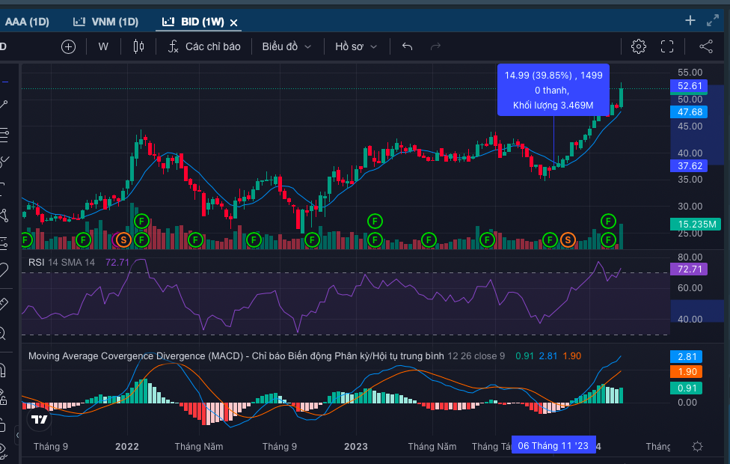
Task: Click the orange S marker near November 2023
Action: (568, 240)
